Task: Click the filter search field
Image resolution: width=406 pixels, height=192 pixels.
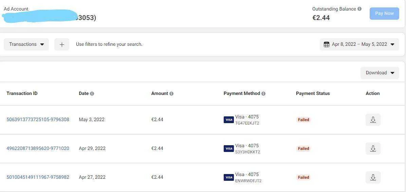Action: click(109, 44)
